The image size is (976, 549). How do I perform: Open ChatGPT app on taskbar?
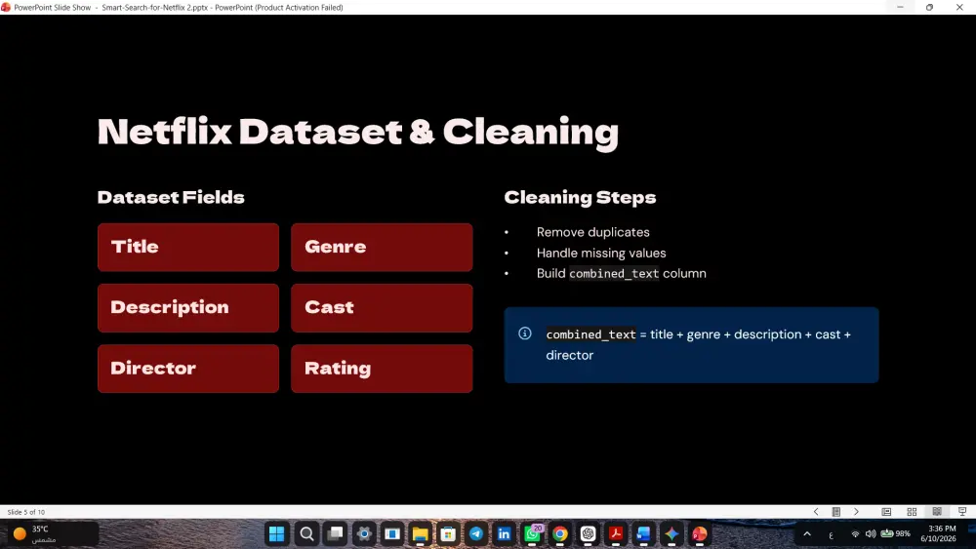coord(588,533)
